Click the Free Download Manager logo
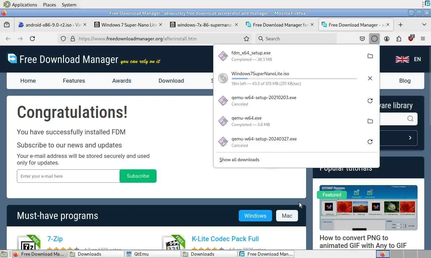 coord(84,59)
